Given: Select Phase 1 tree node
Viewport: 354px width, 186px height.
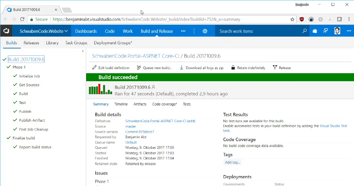Looking at the screenshot, I should tap(19, 67).
